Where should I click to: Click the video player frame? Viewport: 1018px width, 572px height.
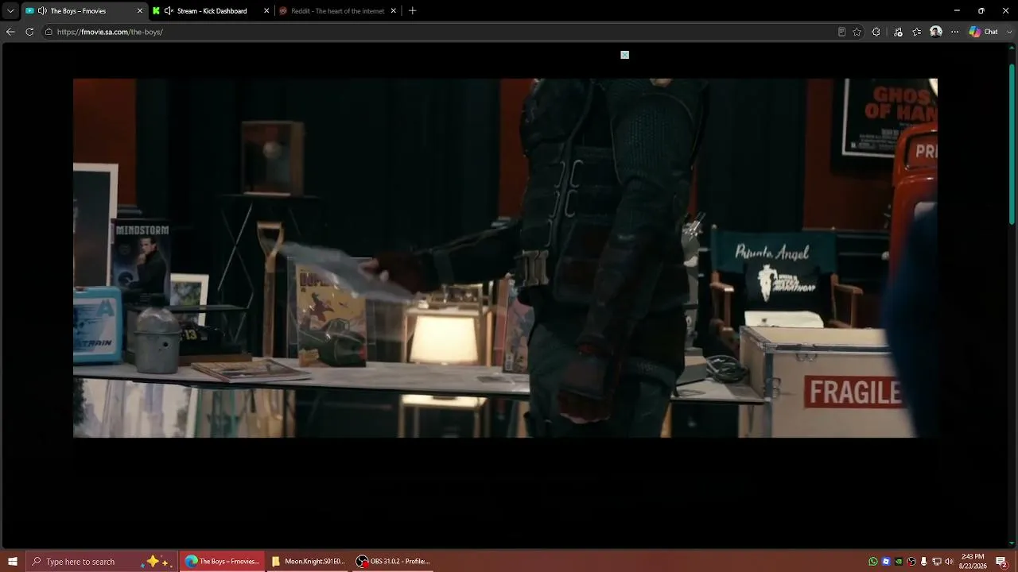click(x=505, y=257)
